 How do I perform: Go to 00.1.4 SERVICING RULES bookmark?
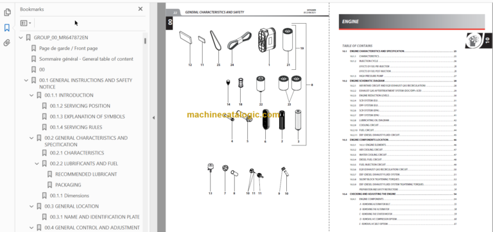(x=76, y=128)
